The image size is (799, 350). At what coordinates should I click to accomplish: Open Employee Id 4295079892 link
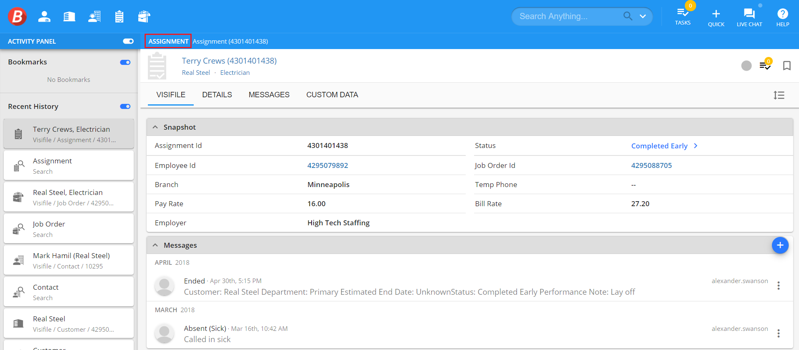327,165
